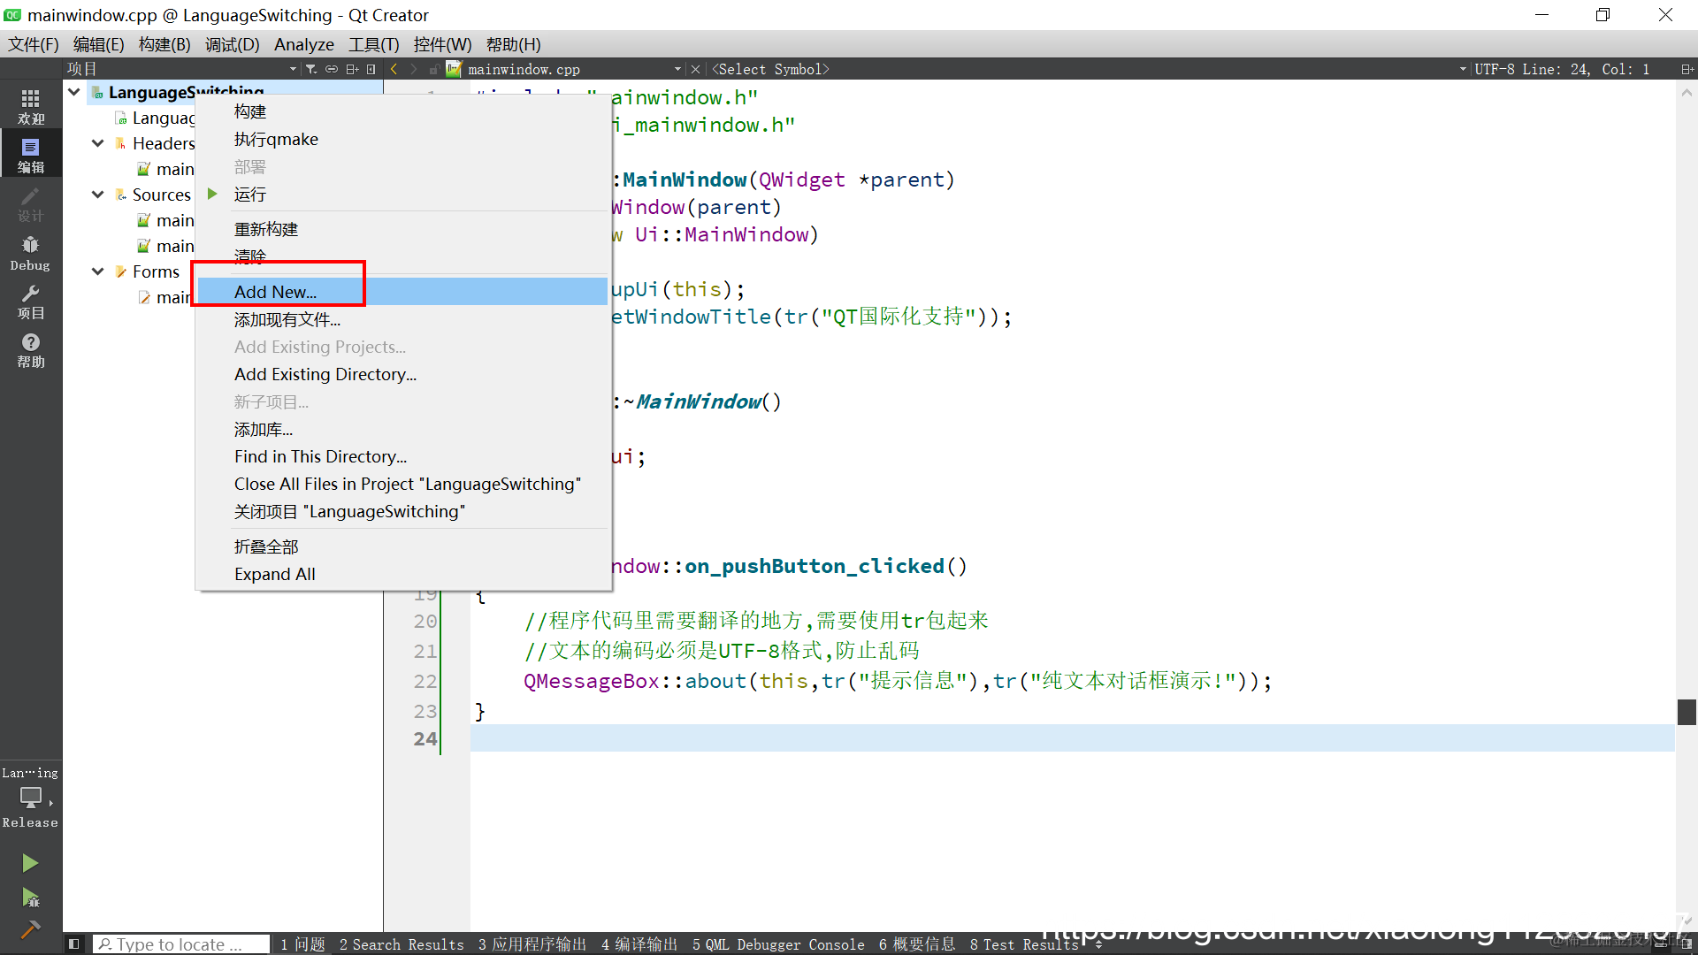Collapse the Forms folder
The image size is (1698, 955).
[x=98, y=271]
